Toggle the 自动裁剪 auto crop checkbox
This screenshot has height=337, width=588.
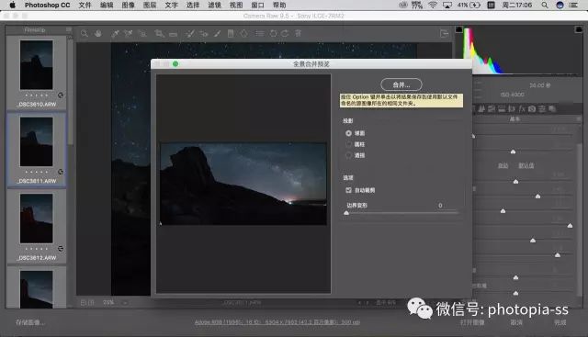pyautogui.click(x=348, y=190)
